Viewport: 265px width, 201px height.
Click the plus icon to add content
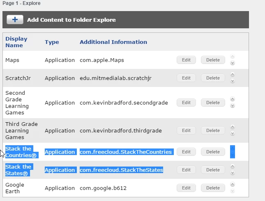15,19
